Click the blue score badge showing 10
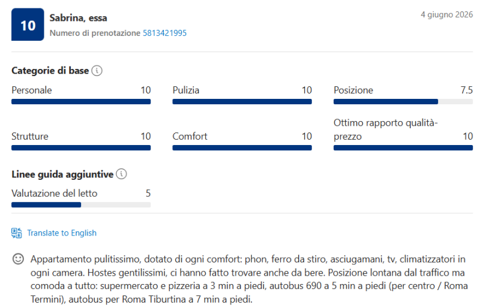Image resolution: width=480 pixels, height=308 pixels. (28, 25)
